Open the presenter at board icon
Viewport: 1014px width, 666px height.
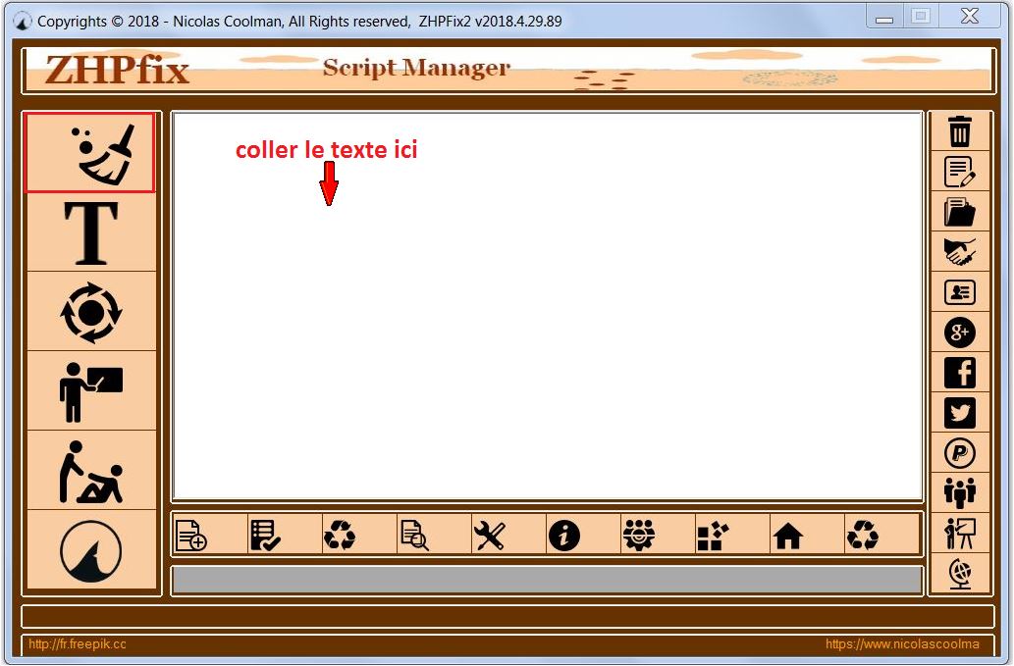[91, 391]
